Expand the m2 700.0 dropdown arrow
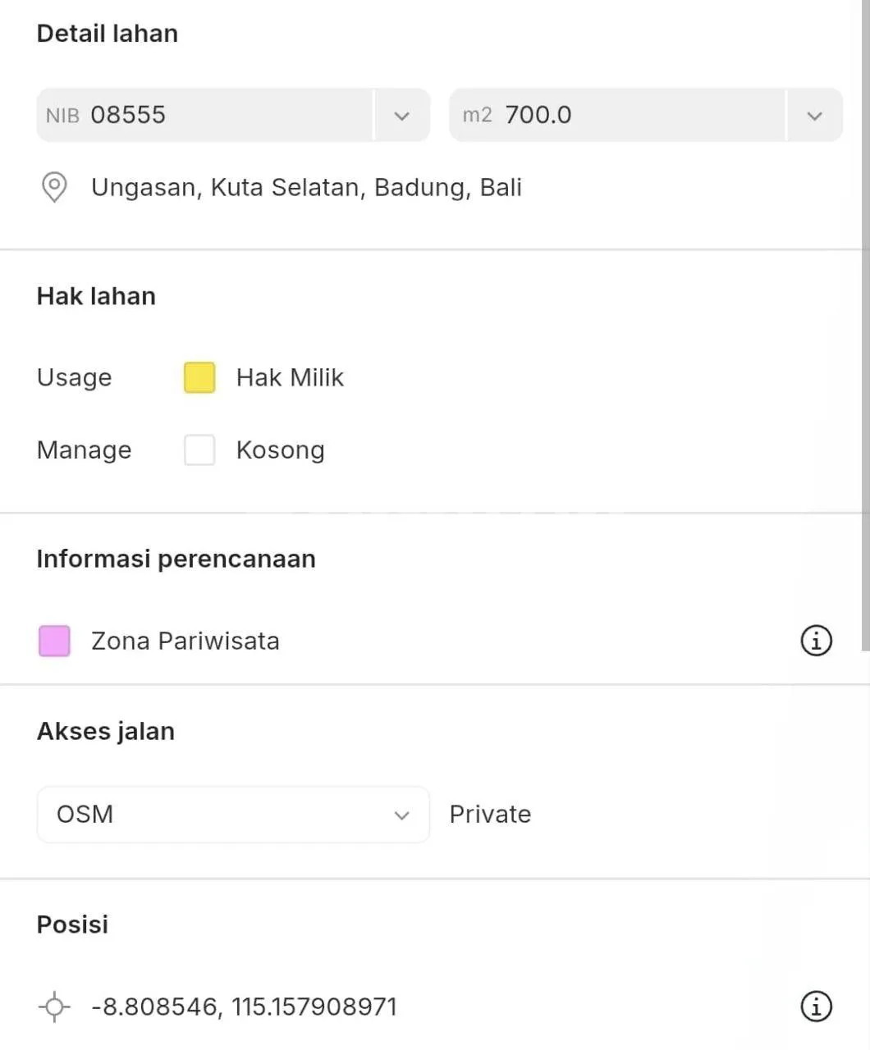Viewport: 870px width, 1050px height. 814,116
